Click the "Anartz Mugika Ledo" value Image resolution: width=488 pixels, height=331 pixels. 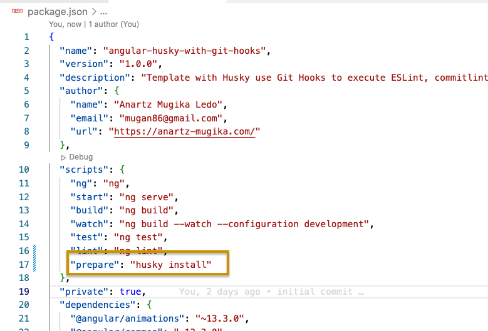click(168, 104)
